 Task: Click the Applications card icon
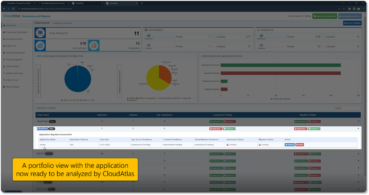pyautogui.click(x=40, y=46)
